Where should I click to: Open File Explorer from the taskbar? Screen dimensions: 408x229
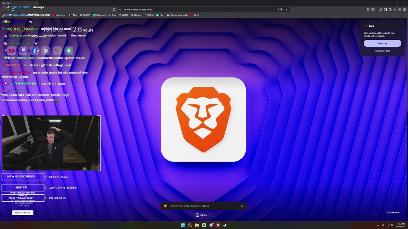197,225
